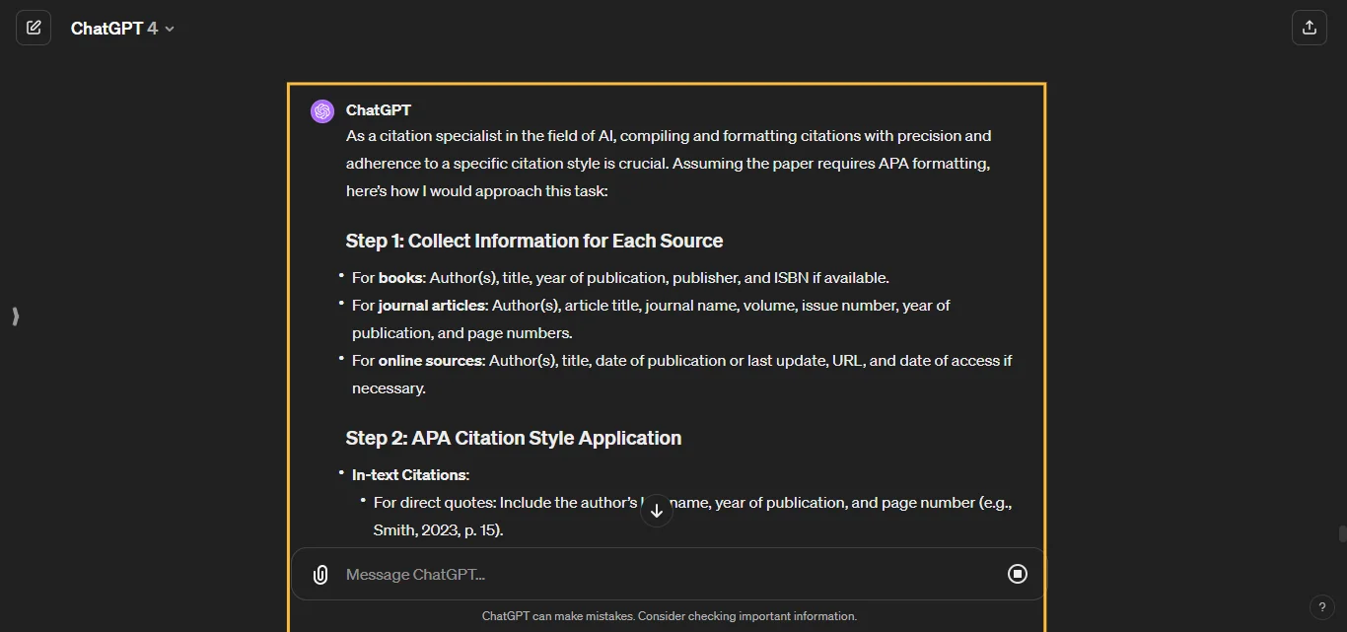The width and height of the screenshot is (1347, 632).
Task: Open the ChatGPT 4 model selector dropdown
Action: click(122, 29)
